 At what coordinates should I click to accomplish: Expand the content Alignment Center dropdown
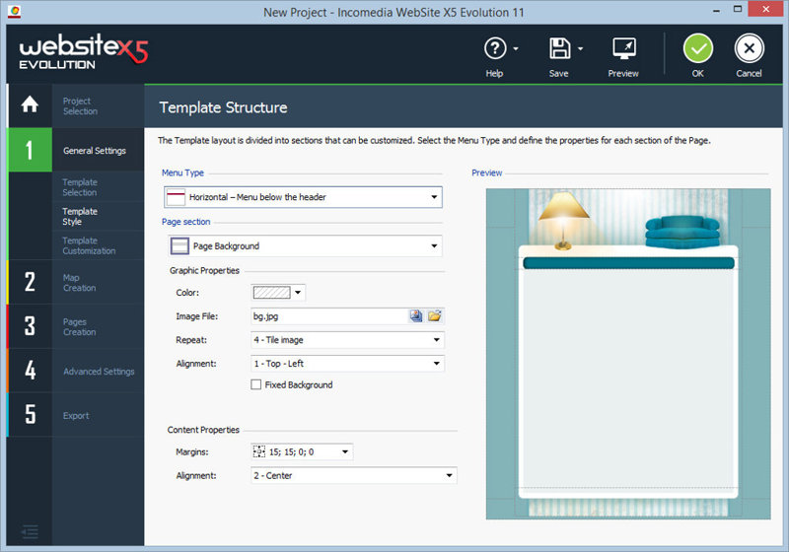[x=353, y=476]
